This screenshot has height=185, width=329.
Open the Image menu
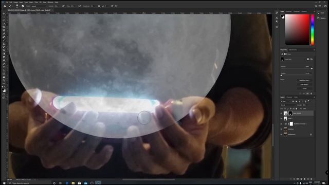point(16,2)
